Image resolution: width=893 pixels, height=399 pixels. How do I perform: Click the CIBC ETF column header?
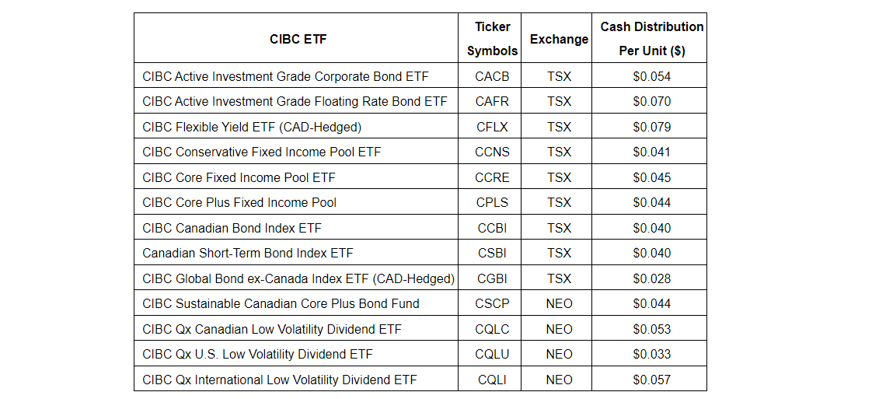tap(298, 39)
